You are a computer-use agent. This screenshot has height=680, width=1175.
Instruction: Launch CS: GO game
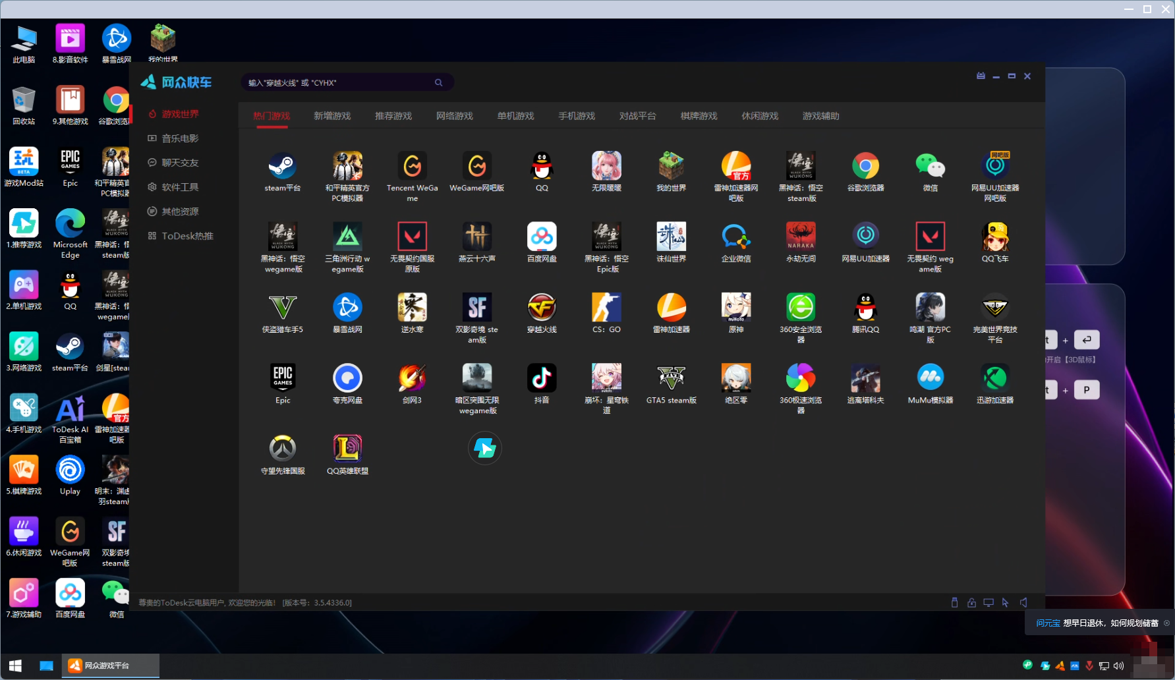[606, 308]
